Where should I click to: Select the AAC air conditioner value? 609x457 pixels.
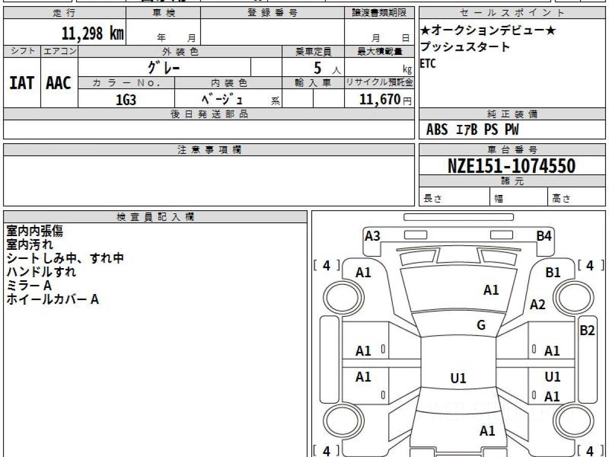59,83
